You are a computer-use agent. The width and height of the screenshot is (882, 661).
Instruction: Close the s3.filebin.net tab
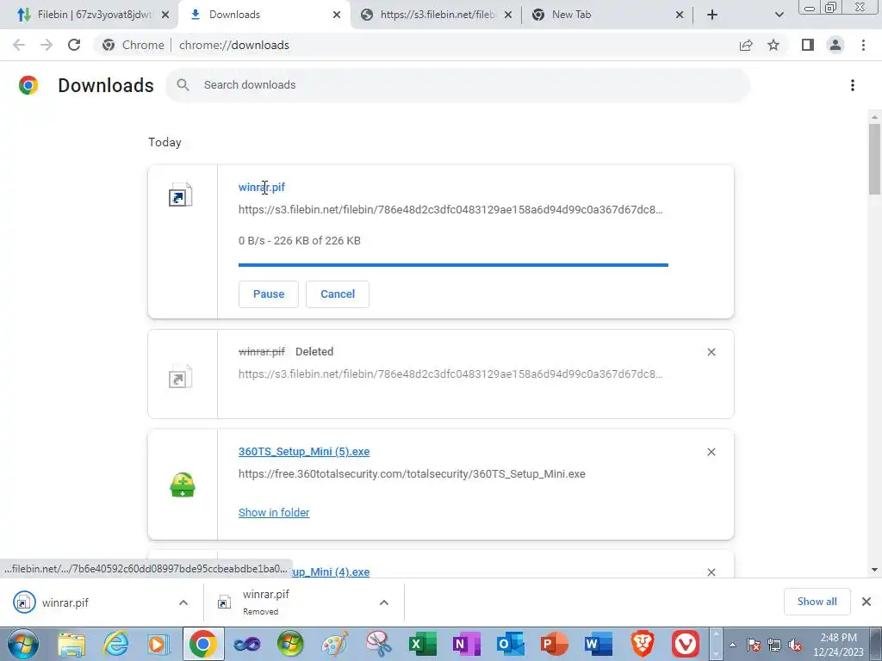[508, 15]
